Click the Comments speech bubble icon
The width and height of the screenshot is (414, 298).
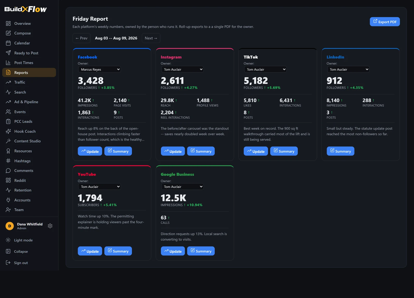pos(8,170)
